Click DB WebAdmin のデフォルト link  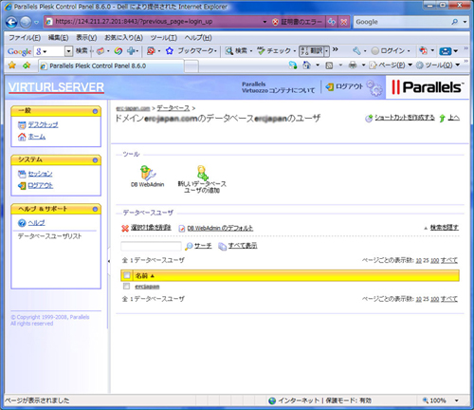(220, 228)
